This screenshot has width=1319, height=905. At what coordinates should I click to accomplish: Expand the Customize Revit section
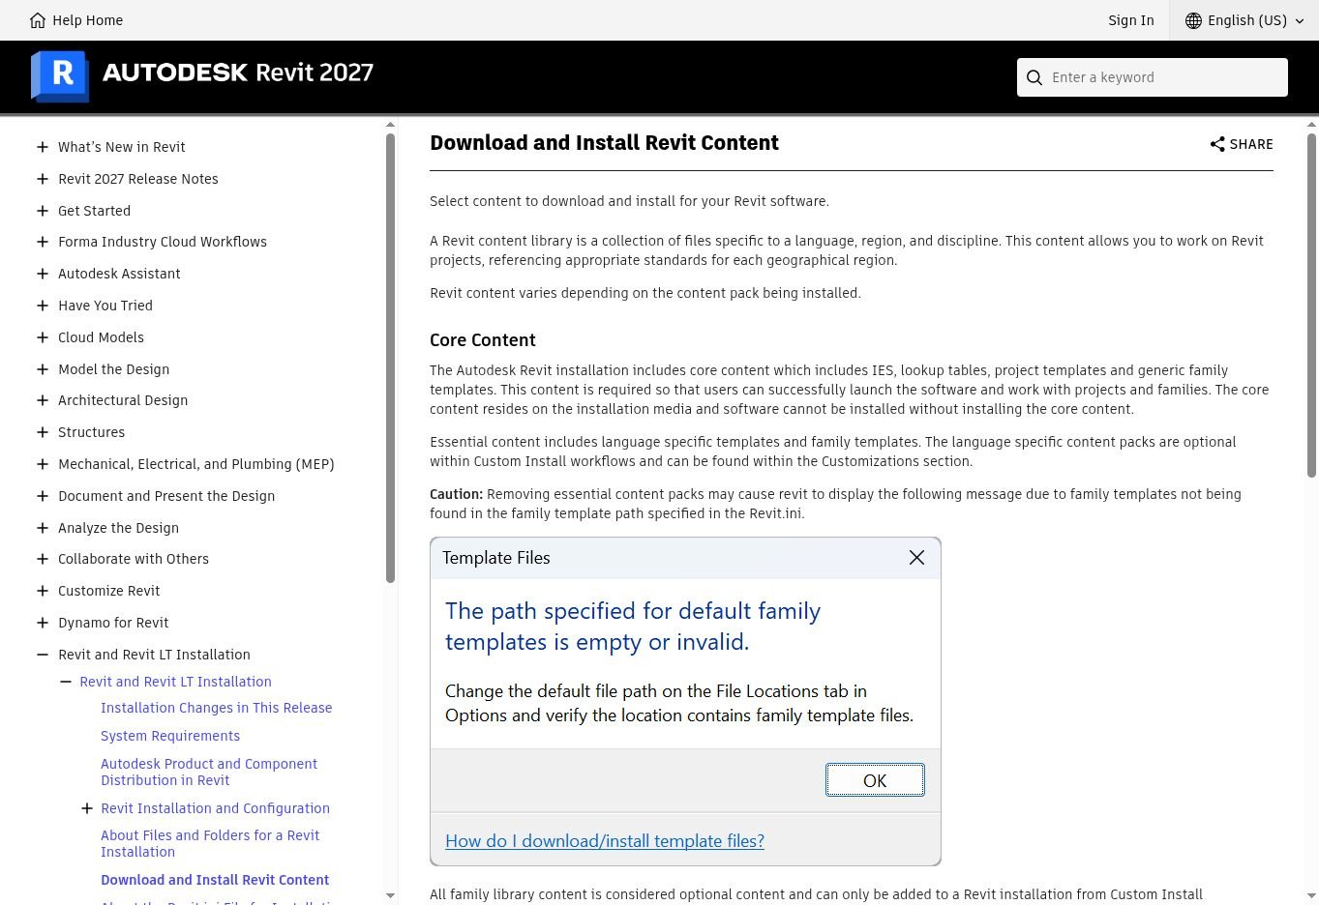[x=43, y=591]
